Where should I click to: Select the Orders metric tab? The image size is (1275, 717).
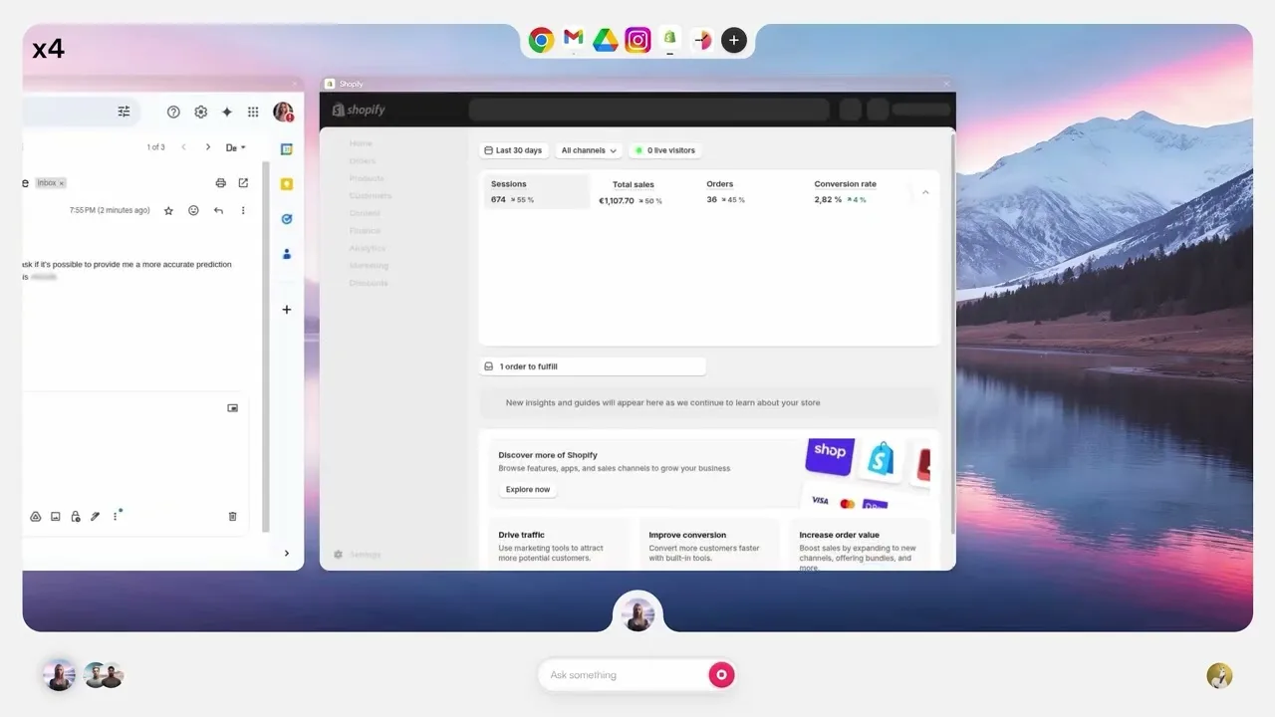coord(726,192)
